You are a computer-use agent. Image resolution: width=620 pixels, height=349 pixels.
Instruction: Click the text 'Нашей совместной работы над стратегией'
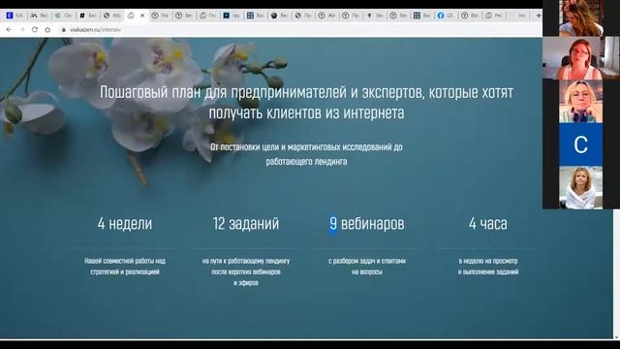tap(125, 267)
